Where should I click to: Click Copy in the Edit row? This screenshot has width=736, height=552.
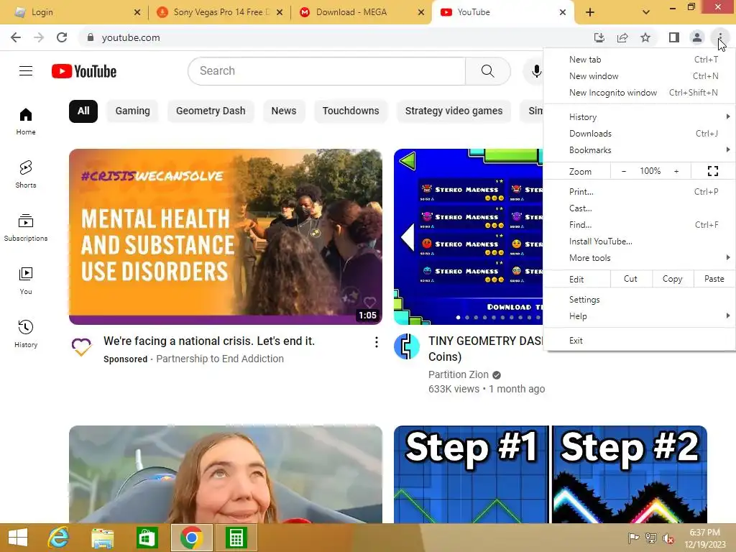[x=672, y=279]
